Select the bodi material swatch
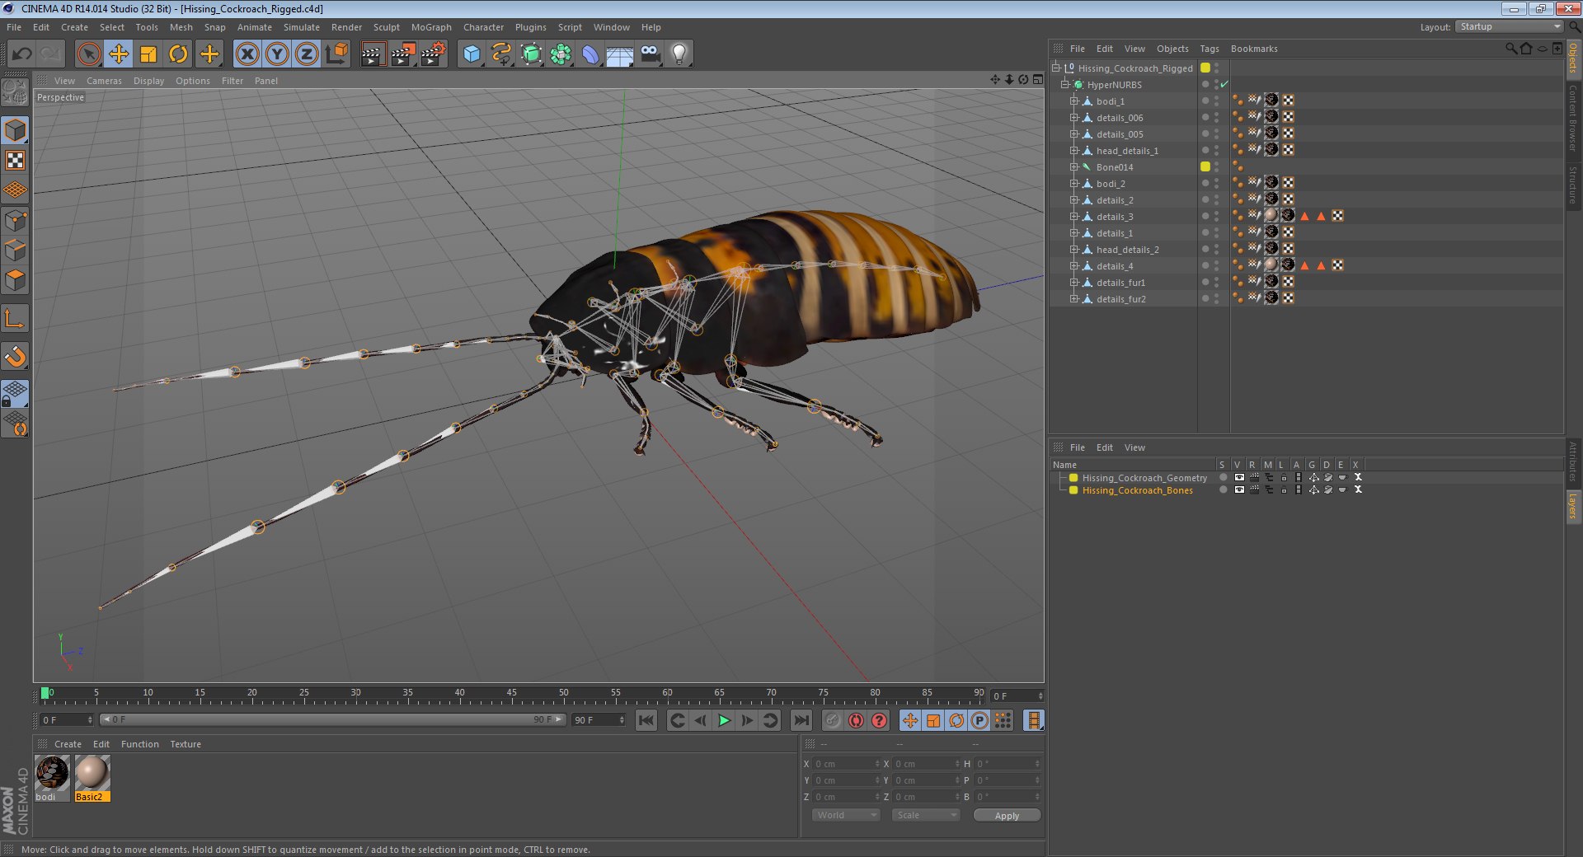 [52, 775]
